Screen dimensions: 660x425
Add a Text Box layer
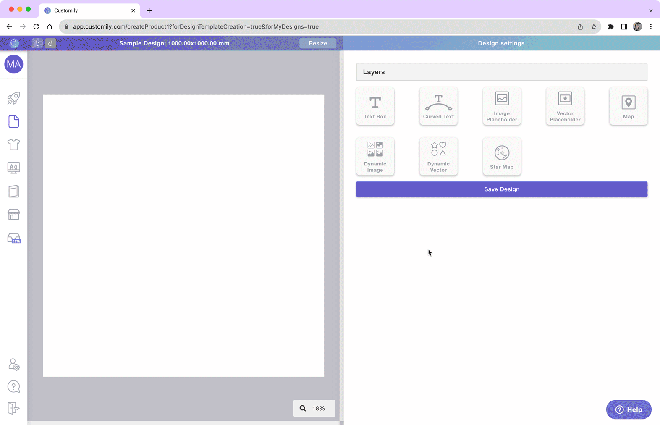(375, 106)
